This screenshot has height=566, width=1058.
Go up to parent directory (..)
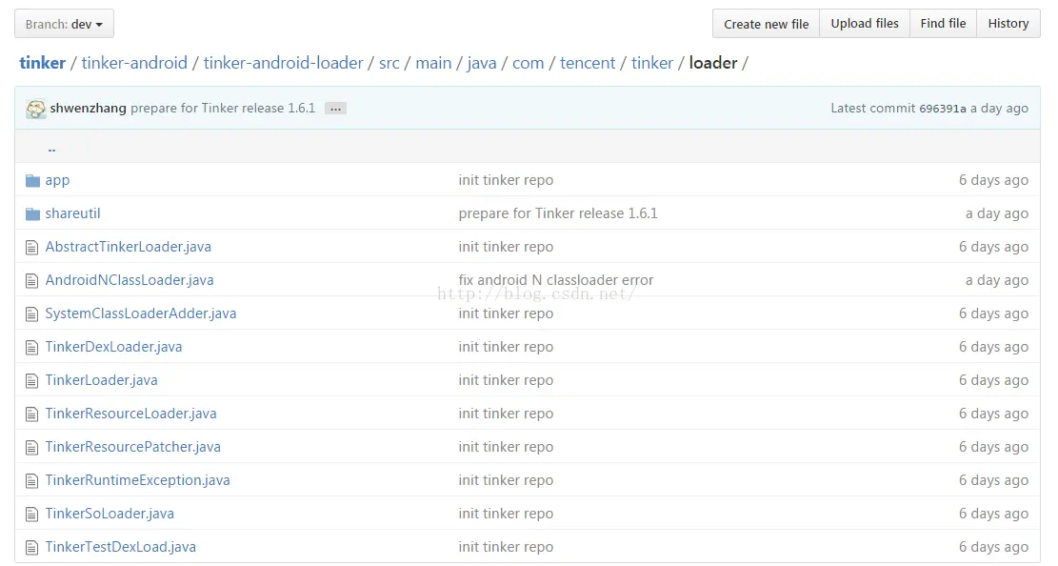pyautogui.click(x=51, y=148)
